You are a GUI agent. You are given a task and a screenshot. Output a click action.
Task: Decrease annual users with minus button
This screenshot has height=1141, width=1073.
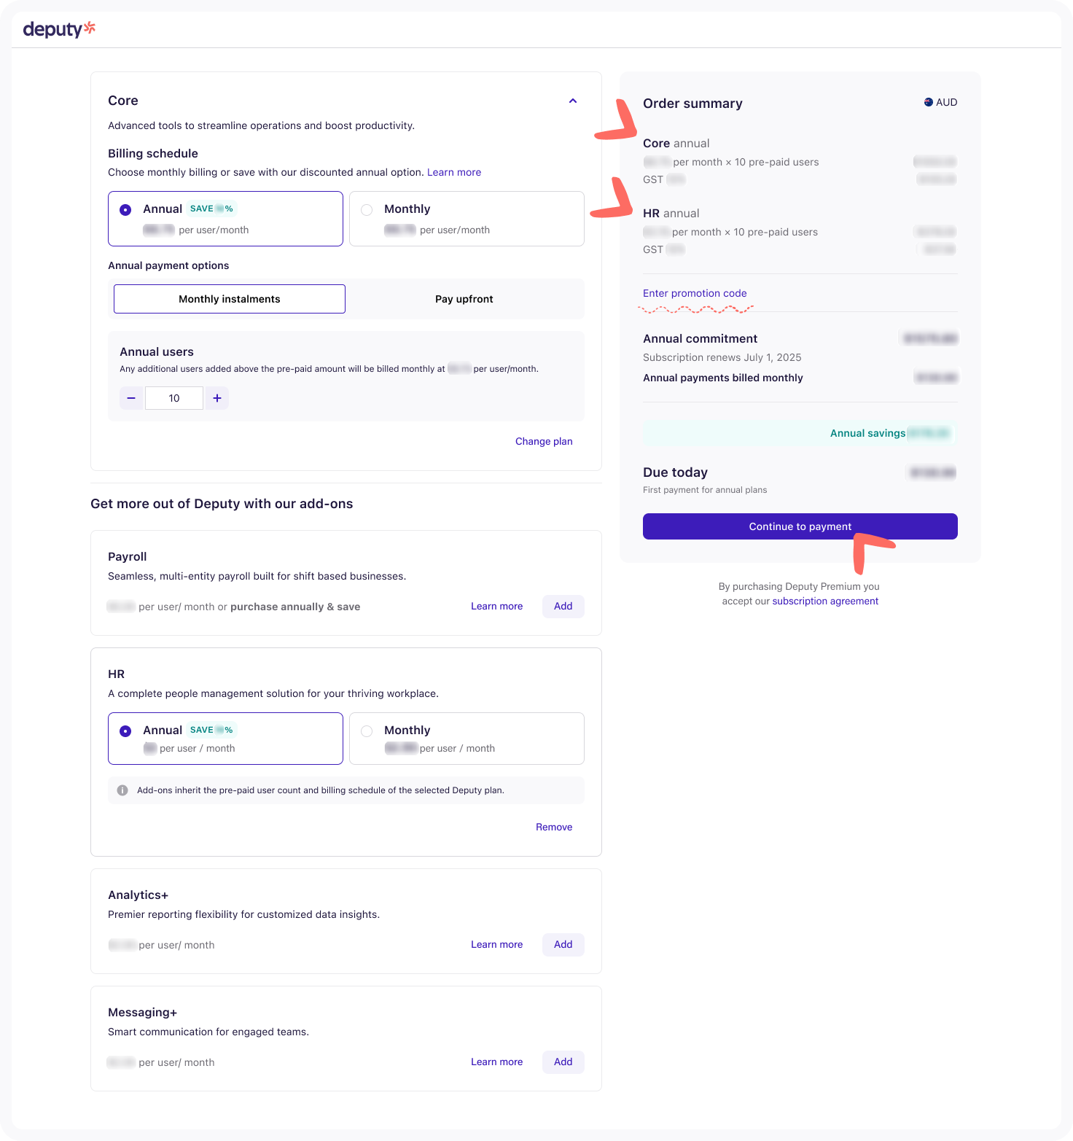click(x=131, y=398)
